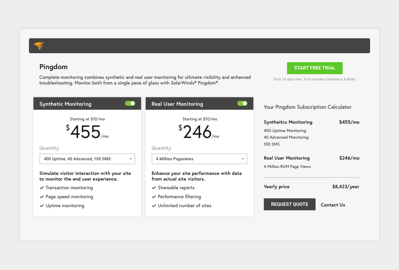This screenshot has width=399, height=270.
Task: Click the Pingdom heading
Action: coord(54,67)
